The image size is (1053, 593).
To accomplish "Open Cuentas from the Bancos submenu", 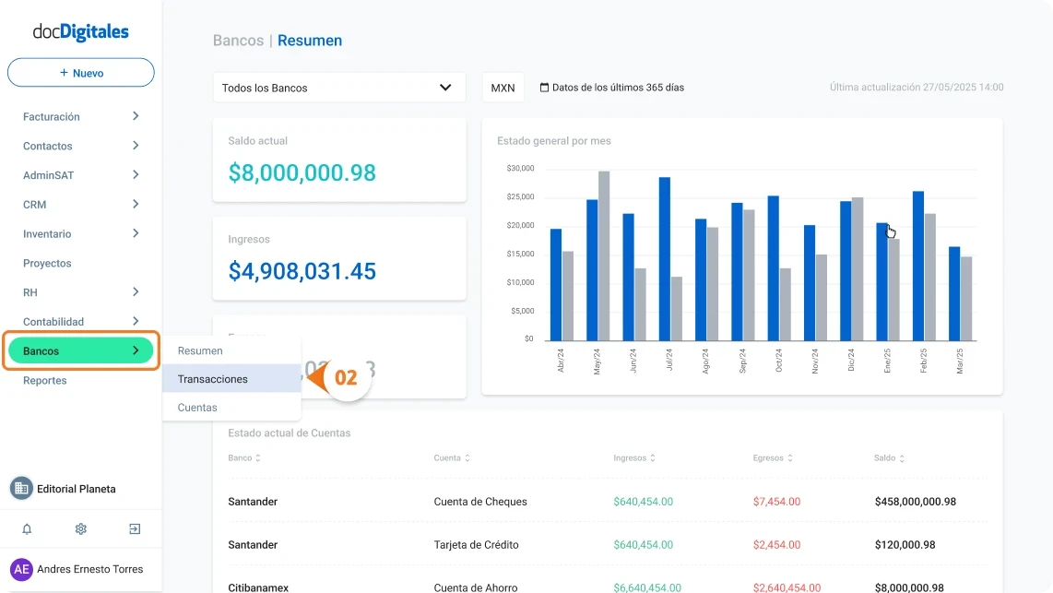I will click(197, 407).
